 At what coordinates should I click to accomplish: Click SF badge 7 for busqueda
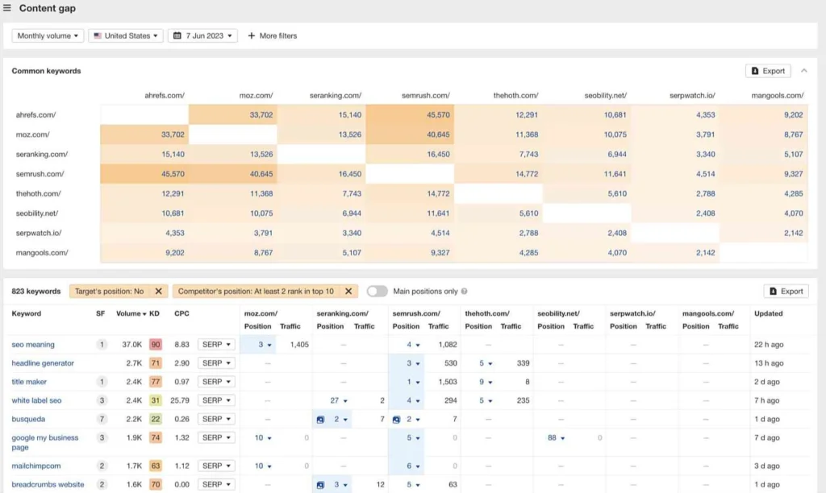tap(102, 420)
